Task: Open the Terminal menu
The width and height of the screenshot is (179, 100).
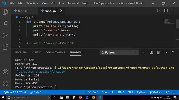Action: point(73,3)
